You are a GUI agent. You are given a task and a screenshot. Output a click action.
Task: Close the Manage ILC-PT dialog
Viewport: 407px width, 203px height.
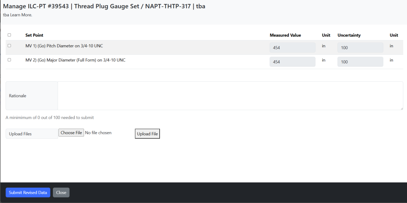[x=61, y=193]
